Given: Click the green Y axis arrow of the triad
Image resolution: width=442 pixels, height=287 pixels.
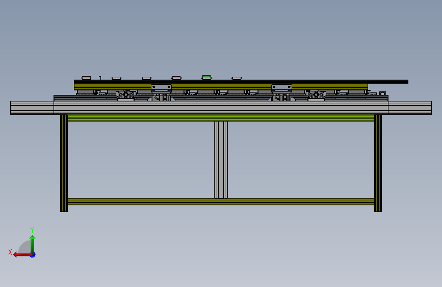Looking at the screenshot, I should click(33, 244).
